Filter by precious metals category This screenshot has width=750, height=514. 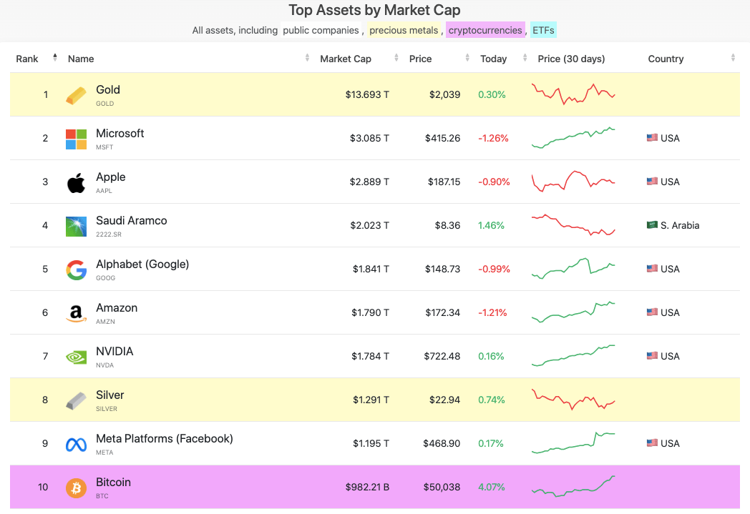pos(404,30)
